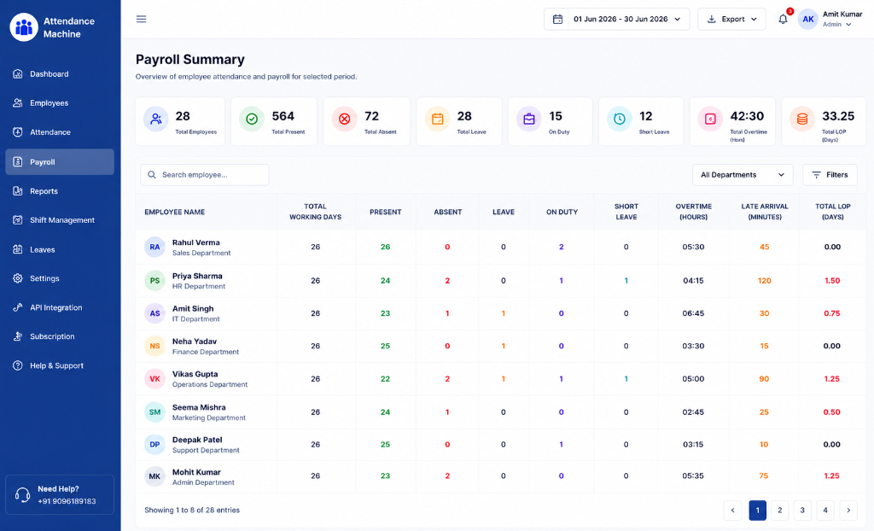Open Attendance in the sidebar
Viewport: 874px width, 531px height.
tap(60, 132)
